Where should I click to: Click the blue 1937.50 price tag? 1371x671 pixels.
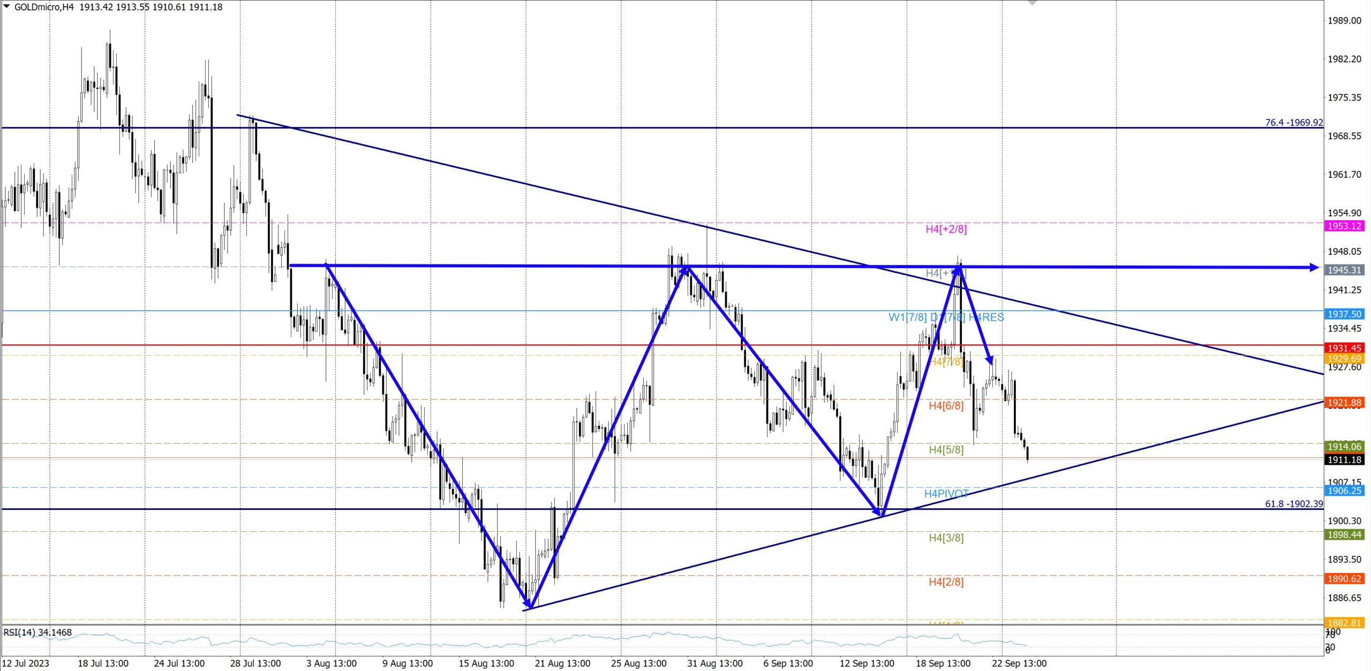(1344, 314)
